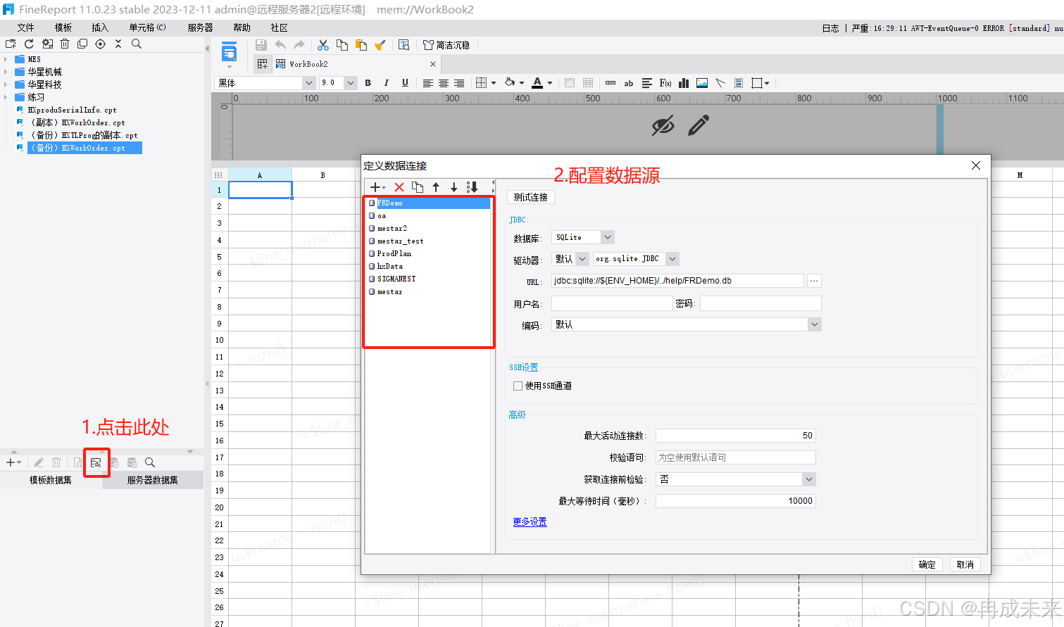Click the pencil edit icon on canvas
This screenshot has height=627, width=1064.
[x=699, y=126]
